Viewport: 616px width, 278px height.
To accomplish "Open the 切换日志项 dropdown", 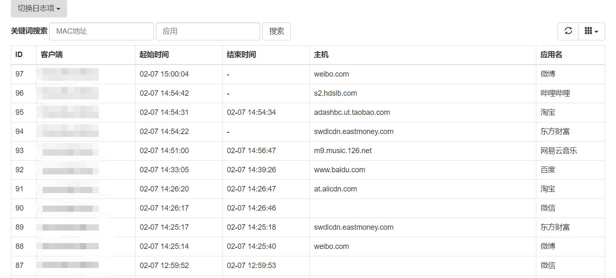I will [39, 8].
